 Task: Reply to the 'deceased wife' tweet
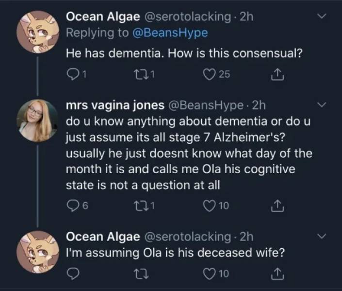coord(71,275)
